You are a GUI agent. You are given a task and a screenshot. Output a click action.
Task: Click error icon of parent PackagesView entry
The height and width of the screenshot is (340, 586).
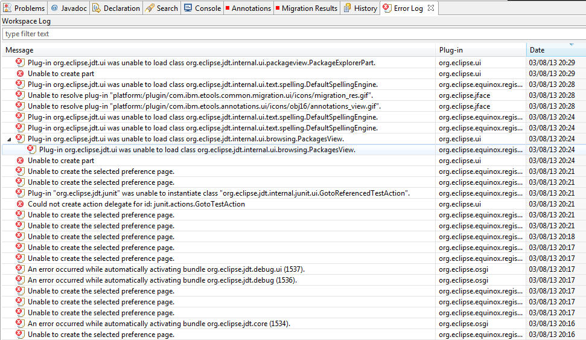point(20,138)
